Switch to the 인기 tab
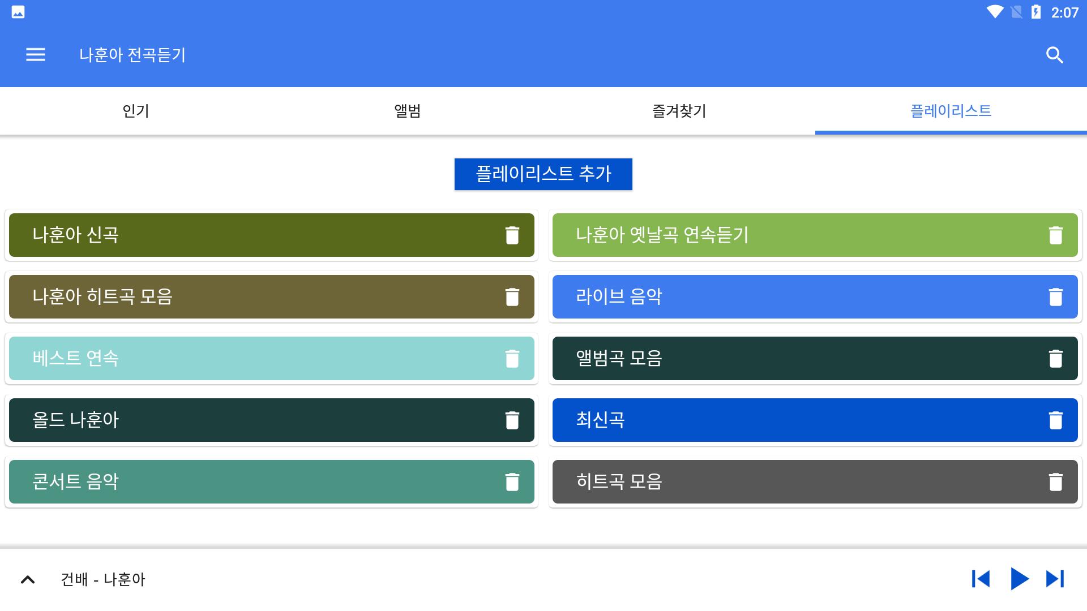 pyautogui.click(x=136, y=111)
